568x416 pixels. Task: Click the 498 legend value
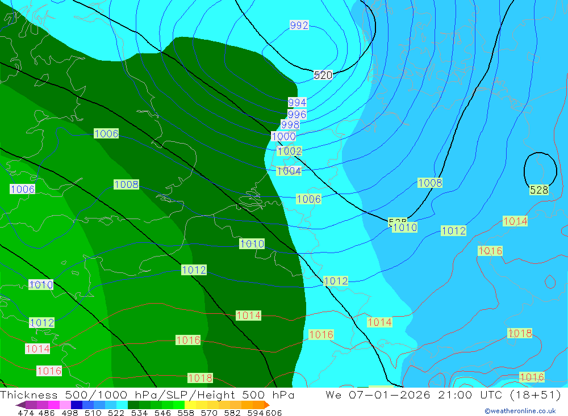(70, 413)
